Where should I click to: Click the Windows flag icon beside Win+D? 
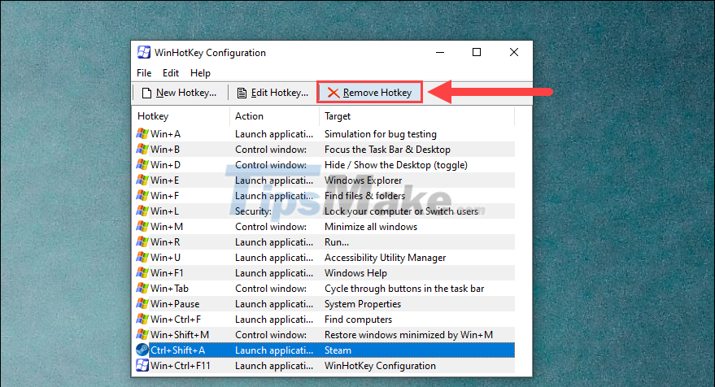click(x=142, y=165)
